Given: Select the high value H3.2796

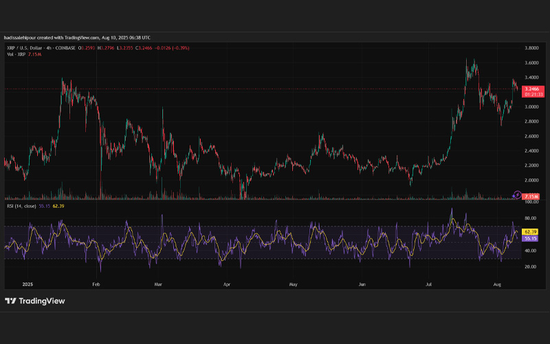Looking at the screenshot, I should 106,48.
